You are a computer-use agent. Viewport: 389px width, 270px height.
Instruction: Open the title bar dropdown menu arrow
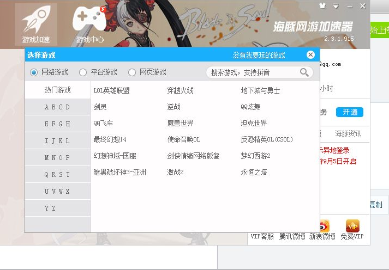point(336,6)
